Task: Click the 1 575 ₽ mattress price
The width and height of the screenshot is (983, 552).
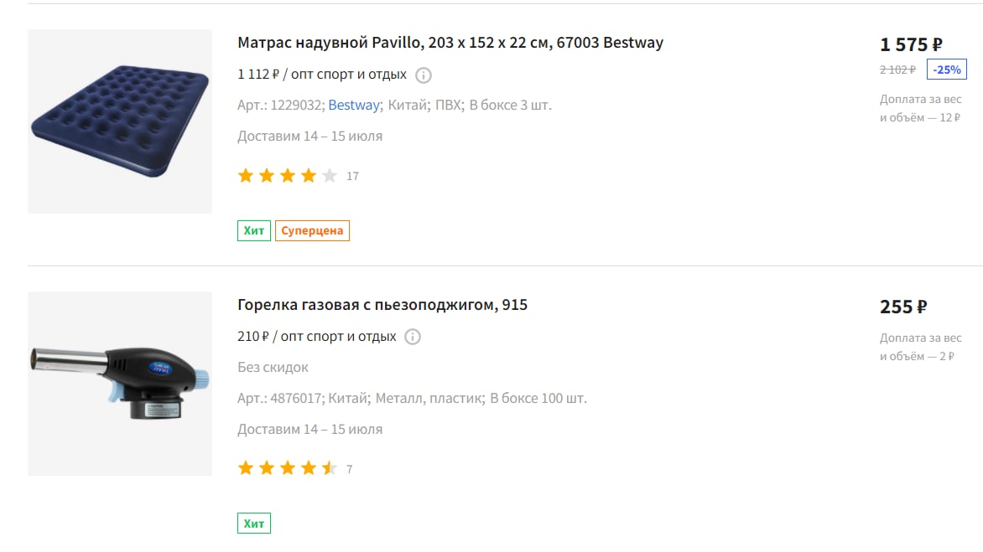Action: coord(911,44)
